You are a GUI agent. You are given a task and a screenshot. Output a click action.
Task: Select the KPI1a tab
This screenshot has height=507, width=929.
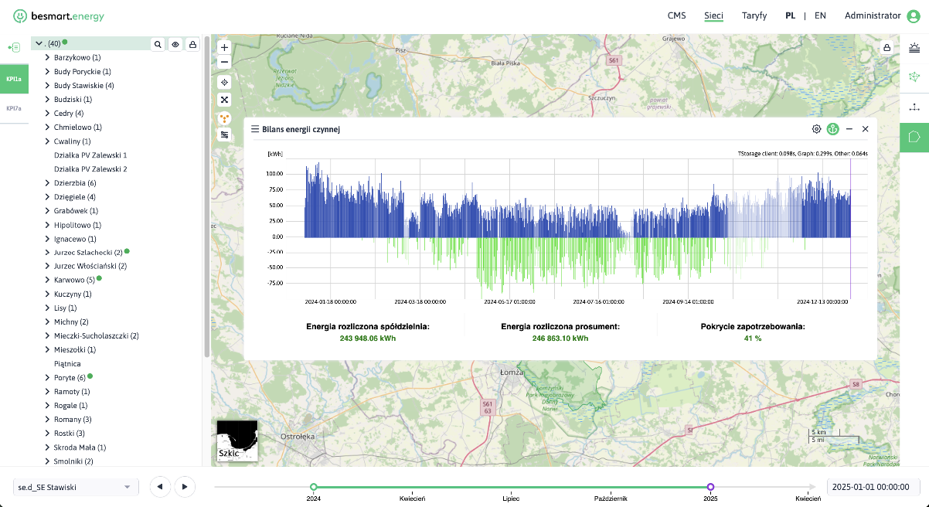14,79
